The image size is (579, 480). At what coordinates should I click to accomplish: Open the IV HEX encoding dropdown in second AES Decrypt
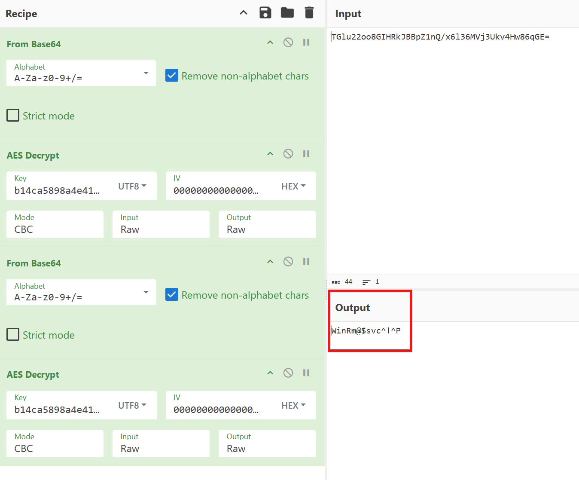[x=294, y=405]
